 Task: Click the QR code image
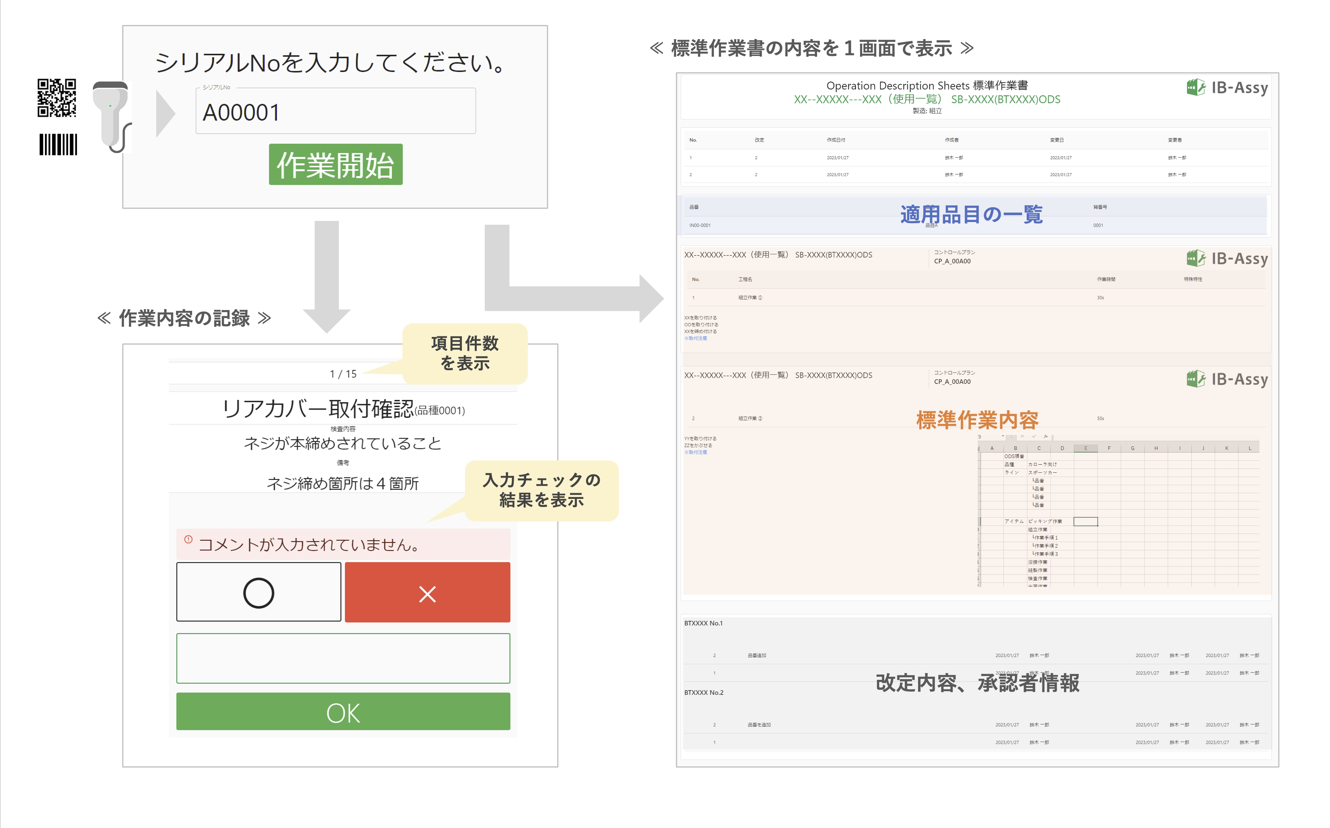56,98
